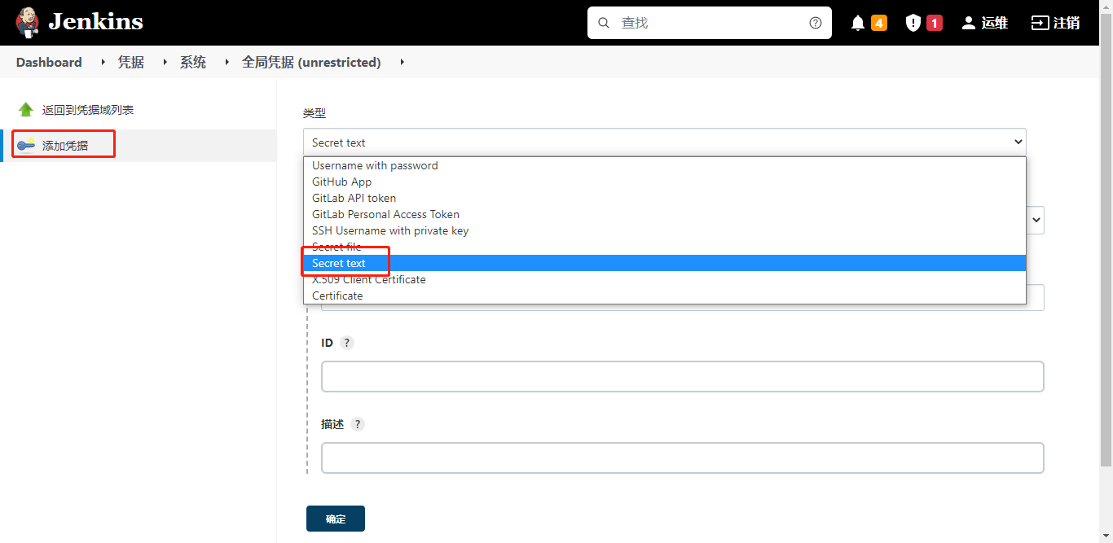The image size is (1113, 543).
Task: Click the orange 4 notification badge
Action: (x=879, y=23)
